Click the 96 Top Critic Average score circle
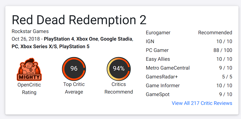 pos(74,69)
